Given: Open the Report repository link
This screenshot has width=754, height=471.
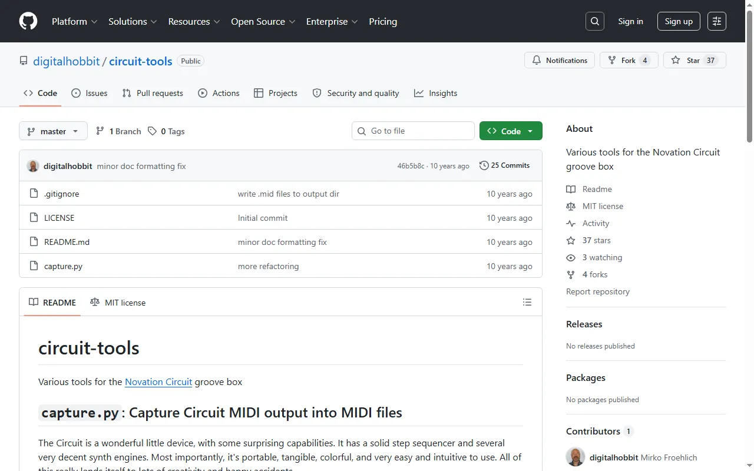Looking at the screenshot, I should pyautogui.click(x=598, y=291).
